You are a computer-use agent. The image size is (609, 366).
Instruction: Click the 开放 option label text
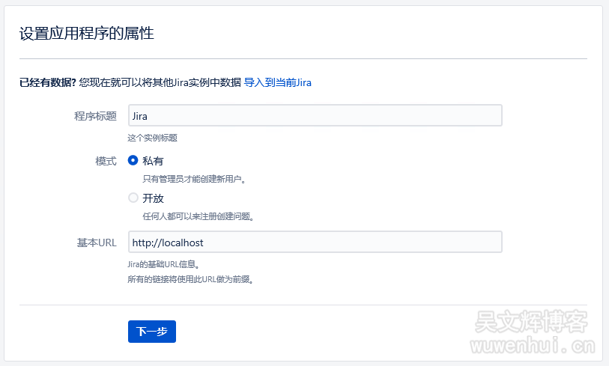(153, 198)
